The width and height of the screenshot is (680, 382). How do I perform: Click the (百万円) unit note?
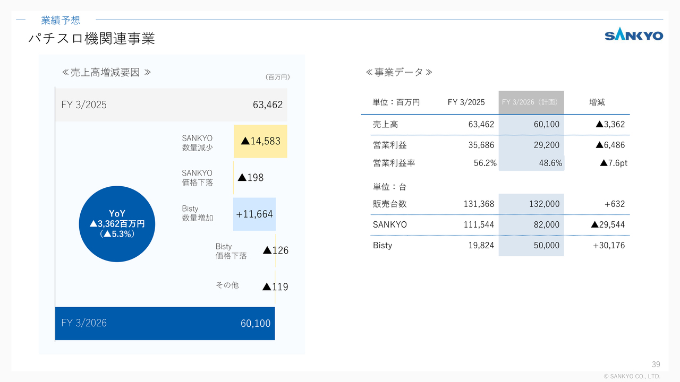coord(277,77)
